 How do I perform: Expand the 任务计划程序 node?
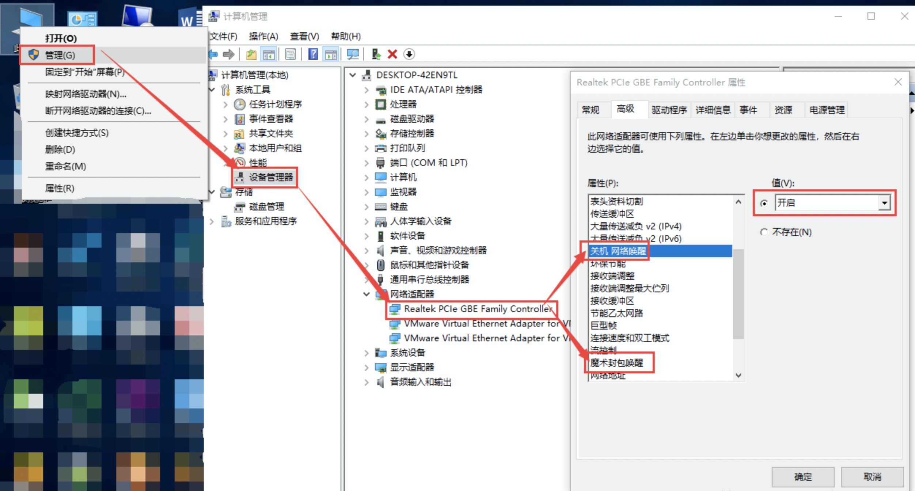(x=225, y=104)
